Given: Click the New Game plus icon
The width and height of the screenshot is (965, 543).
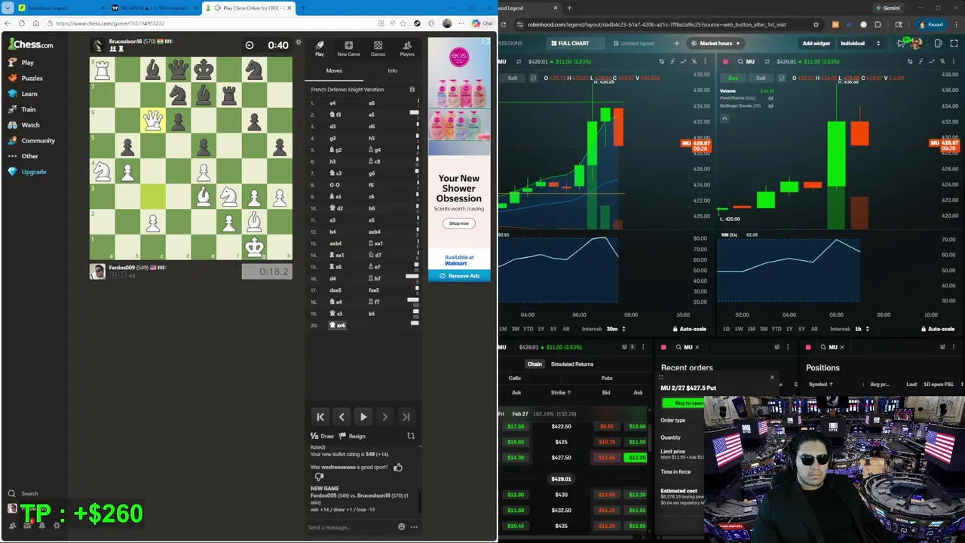Looking at the screenshot, I should click(348, 49).
